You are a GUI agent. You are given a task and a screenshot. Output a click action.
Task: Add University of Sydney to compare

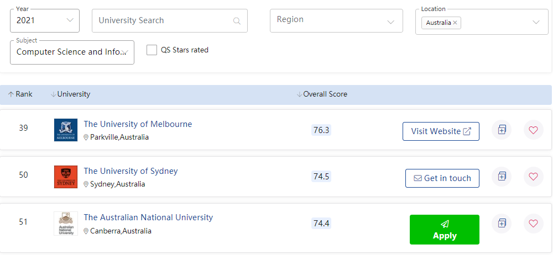[502, 176]
